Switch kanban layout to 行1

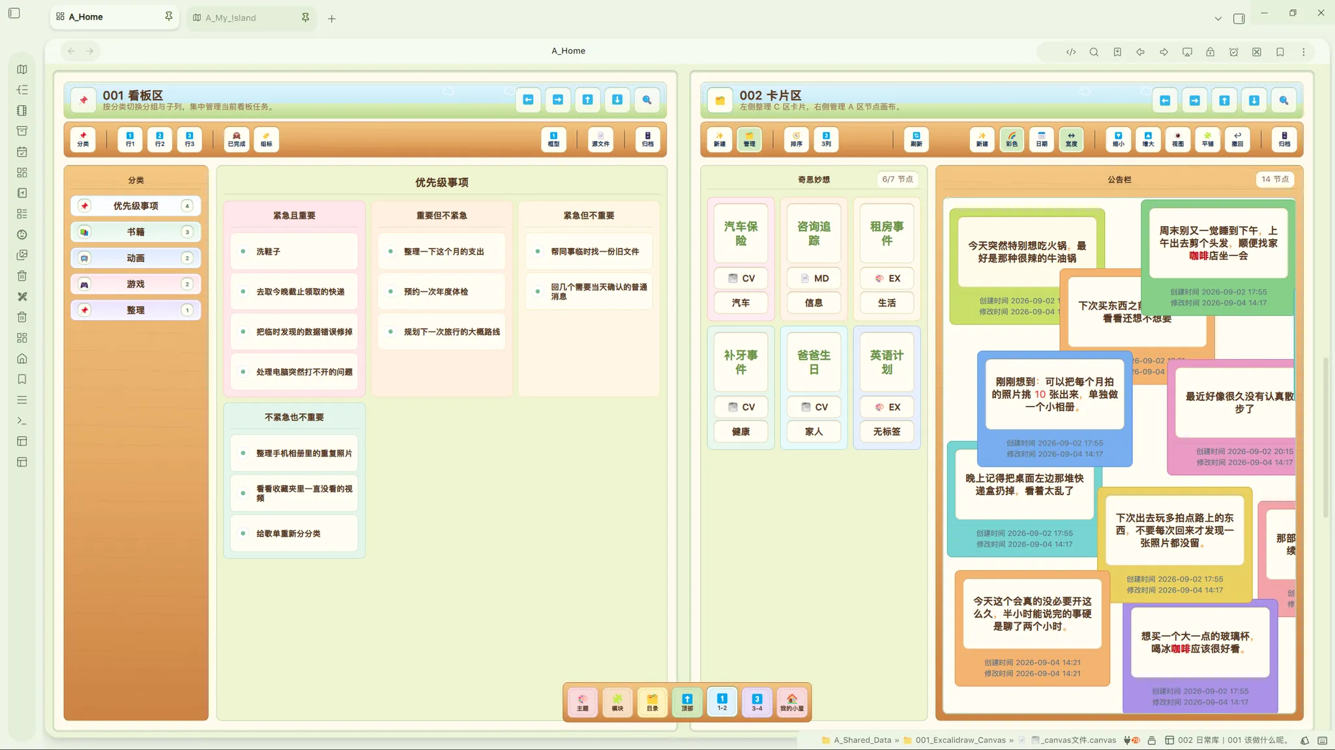(x=130, y=139)
